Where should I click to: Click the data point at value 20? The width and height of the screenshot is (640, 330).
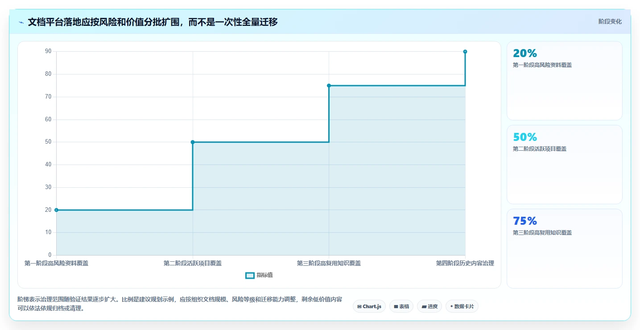[x=56, y=210]
